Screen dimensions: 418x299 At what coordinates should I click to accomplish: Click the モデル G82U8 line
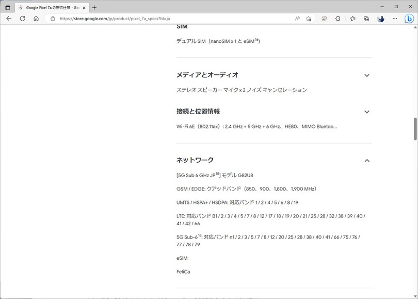215,175
